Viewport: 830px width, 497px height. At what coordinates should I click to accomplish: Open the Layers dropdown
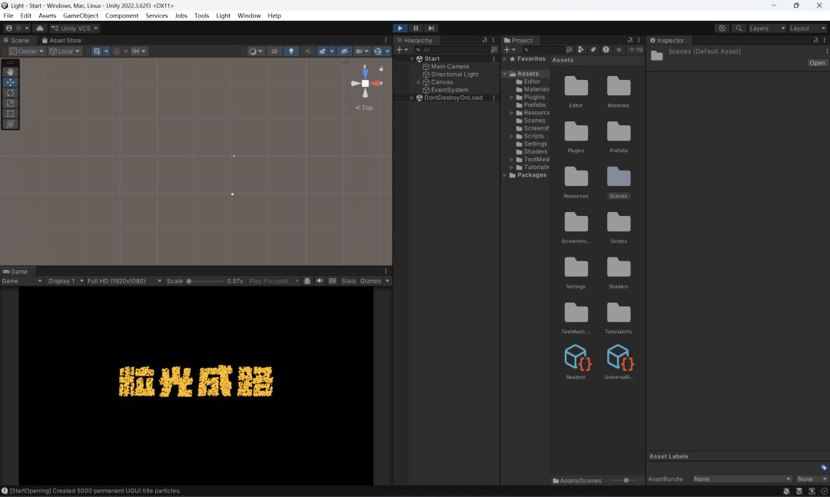(x=766, y=28)
